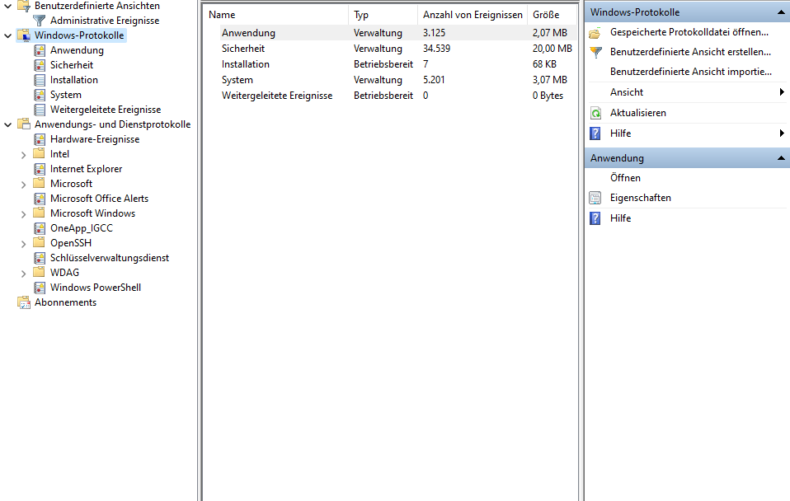Viewport: 790px width, 501px height.
Task: Click the Eigenschaften properties icon
Action: (595, 198)
